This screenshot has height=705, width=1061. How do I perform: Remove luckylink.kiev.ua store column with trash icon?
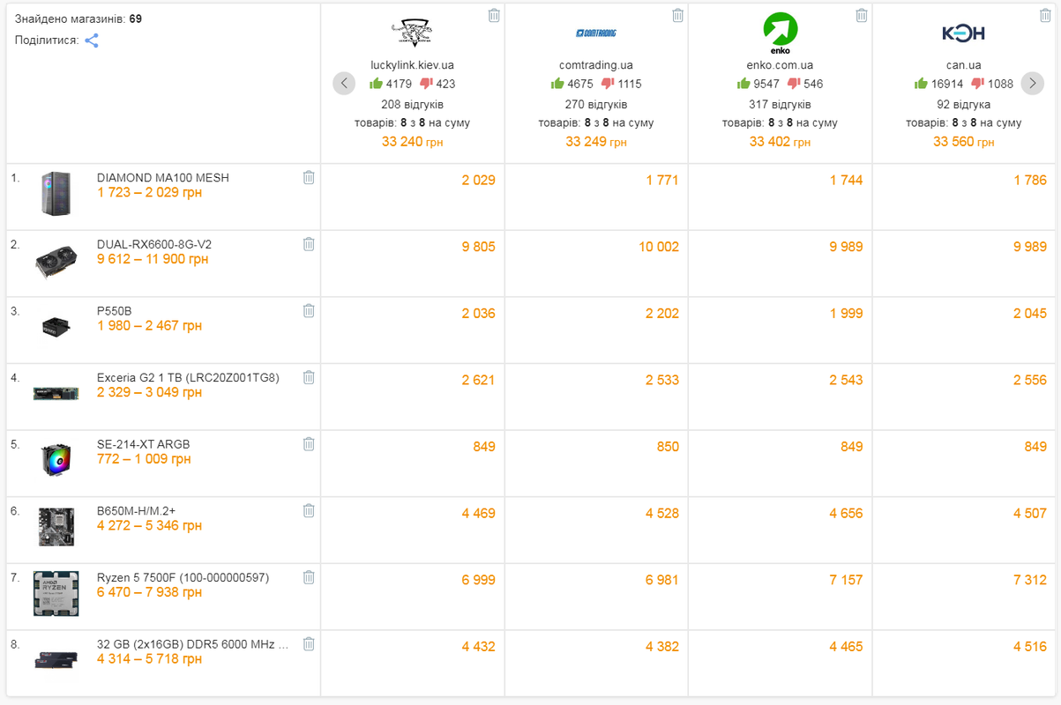494,15
